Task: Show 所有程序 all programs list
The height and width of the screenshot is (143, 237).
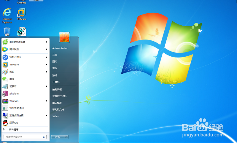Action: [14, 129]
